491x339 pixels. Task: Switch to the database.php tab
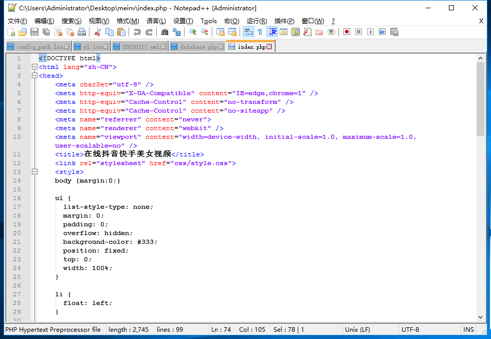click(198, 47)
